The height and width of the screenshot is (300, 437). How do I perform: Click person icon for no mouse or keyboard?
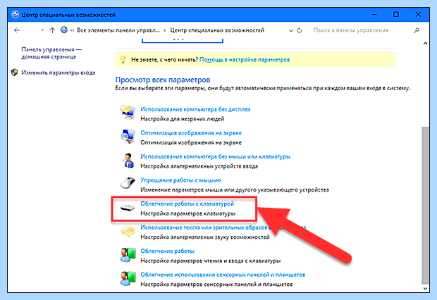click(128, 161)
